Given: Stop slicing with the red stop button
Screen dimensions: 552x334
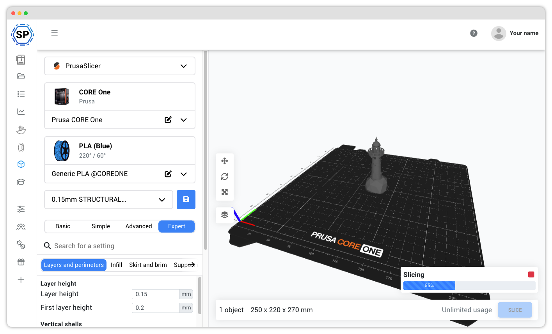Looking at the screenshot, I should pos(531,274).
